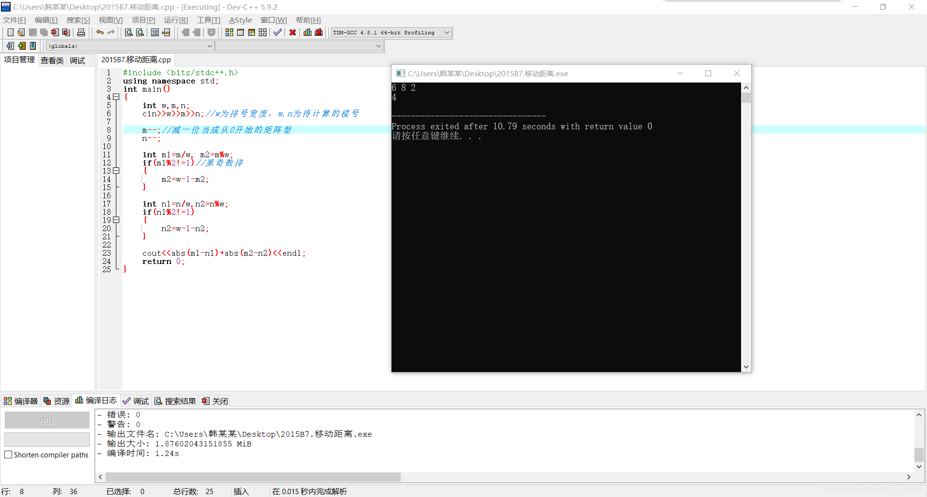Screen dimensions: 927x497
Task: Click the Save file toolbar icon
Action: click(33, 32)
